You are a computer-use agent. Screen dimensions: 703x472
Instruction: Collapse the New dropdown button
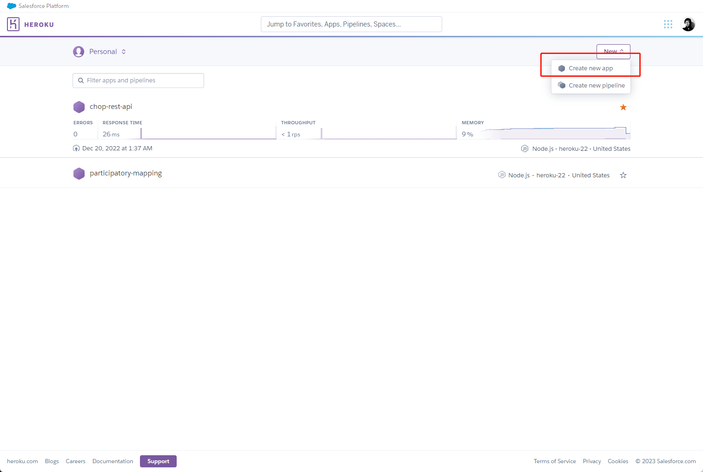pyautogui.click(x=613, y=52)
